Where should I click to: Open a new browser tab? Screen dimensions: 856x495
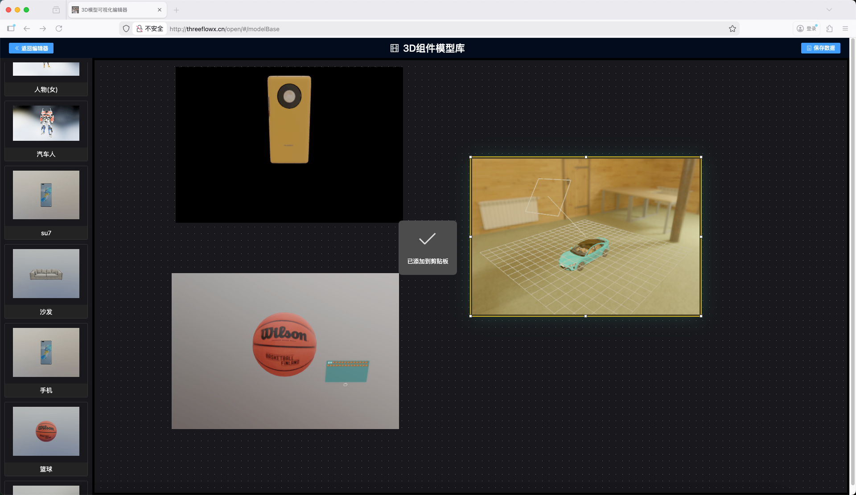(x=176, y=10)
